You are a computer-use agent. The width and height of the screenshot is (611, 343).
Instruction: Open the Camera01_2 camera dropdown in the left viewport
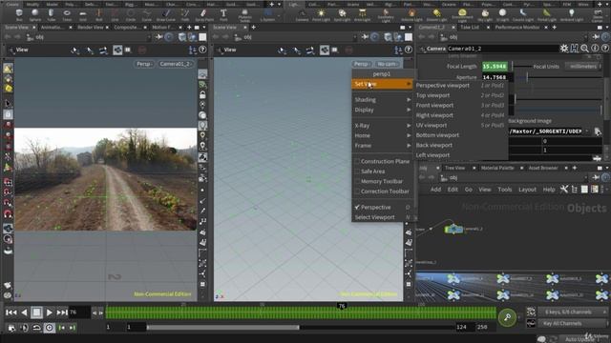tap(176, 64)
